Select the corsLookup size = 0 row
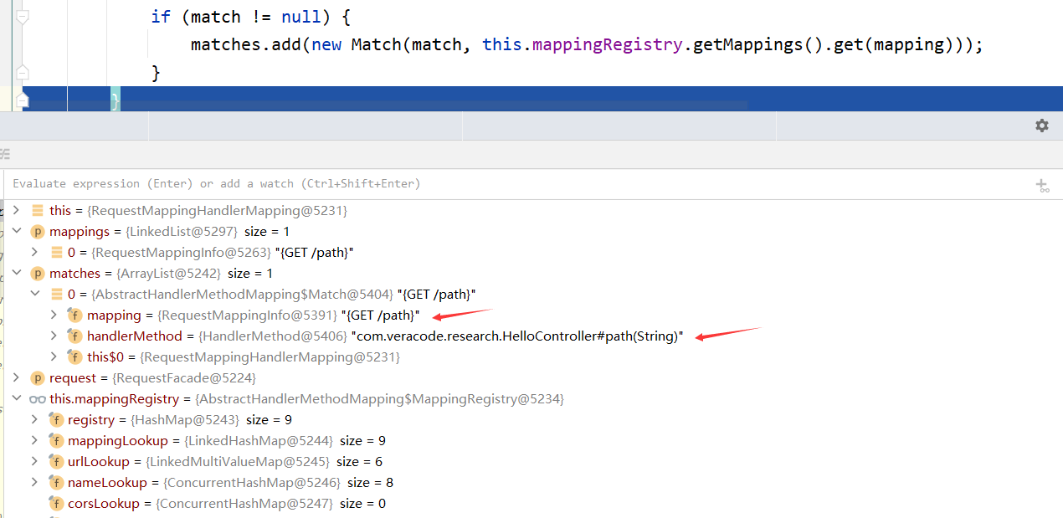The image size is (1063, 518). [531, 503]
